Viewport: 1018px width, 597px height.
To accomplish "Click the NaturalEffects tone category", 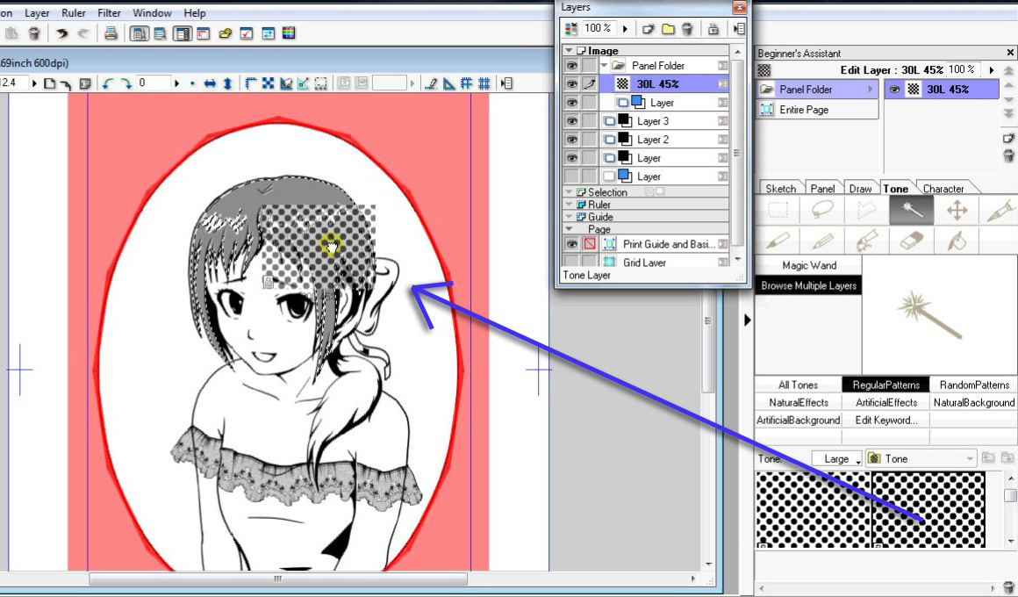I will pos(799,402).
